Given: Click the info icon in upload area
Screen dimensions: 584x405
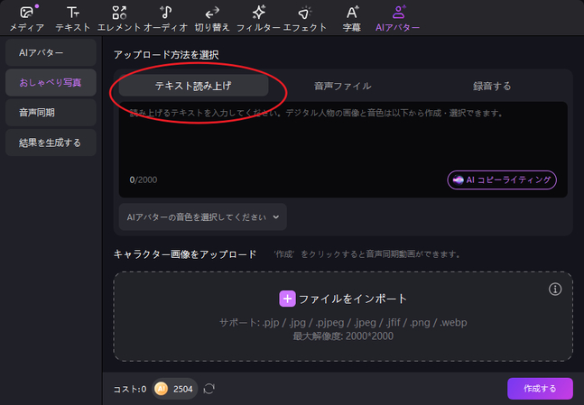Looking at the screenshot, I should click(555, 290).
